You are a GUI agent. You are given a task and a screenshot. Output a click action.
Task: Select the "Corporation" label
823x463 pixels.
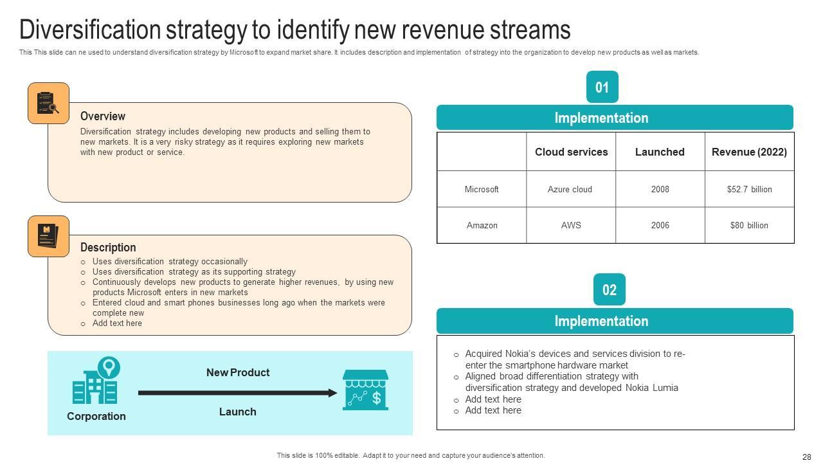pyautogui.click(x=96, y=416)
